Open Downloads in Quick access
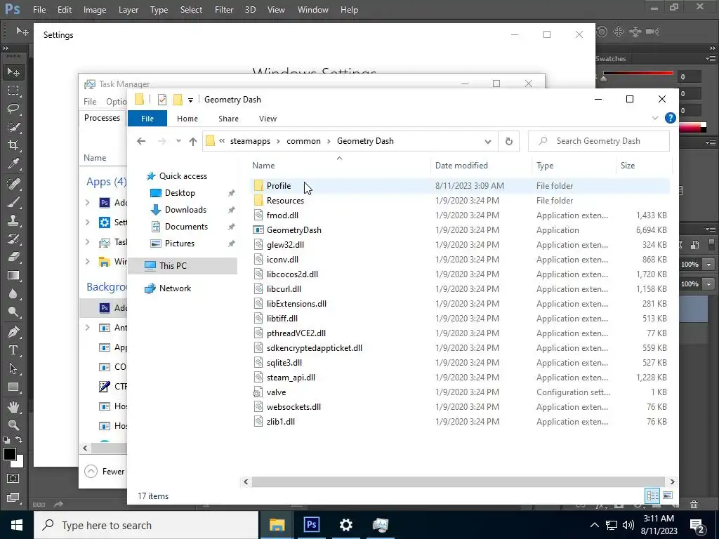The width and height of the screenshot is (719, 539). pos(185,210)
